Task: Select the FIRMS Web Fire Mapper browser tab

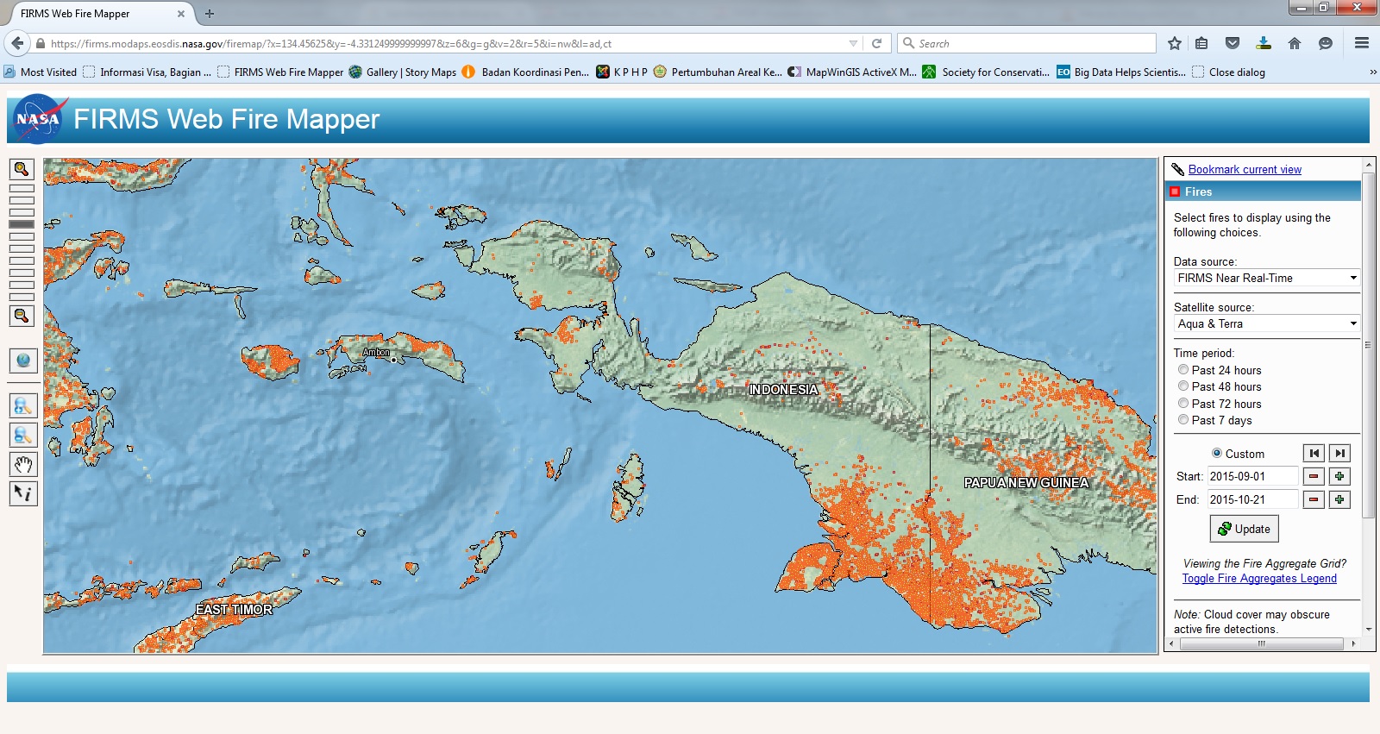Action: pyautogui.click(x=95, y=14)
